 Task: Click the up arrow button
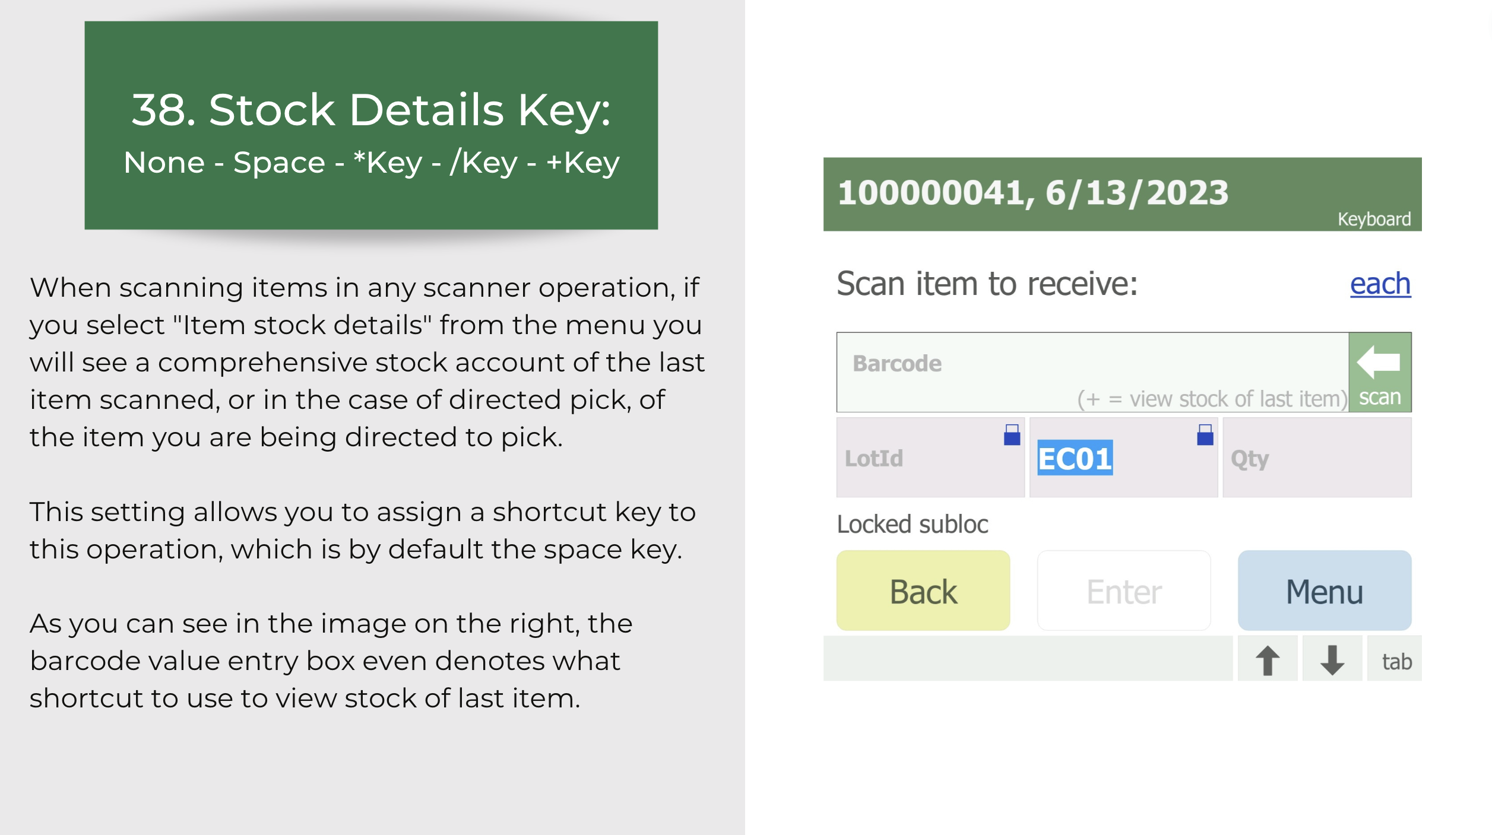click(1268, 659)
